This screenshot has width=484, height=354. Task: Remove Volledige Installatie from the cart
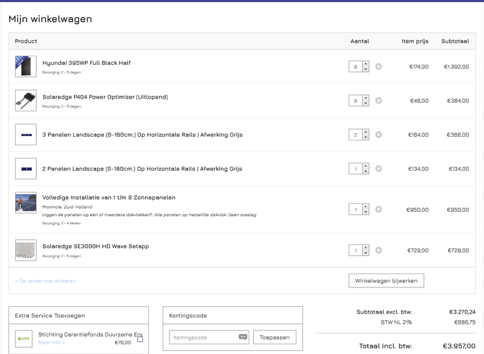pyautogui.click(x=379, y=209)
